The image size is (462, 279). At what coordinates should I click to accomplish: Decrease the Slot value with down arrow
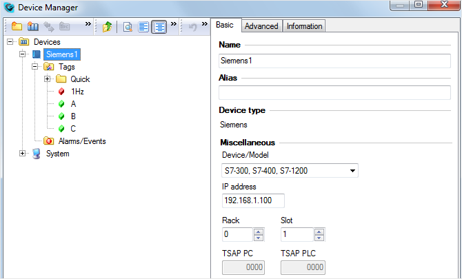point(319,238)
